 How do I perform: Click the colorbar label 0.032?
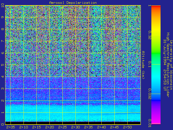(x=150, y=94)
